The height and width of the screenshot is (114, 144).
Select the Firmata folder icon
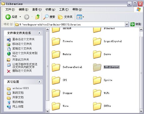click(x=56, y=42)
